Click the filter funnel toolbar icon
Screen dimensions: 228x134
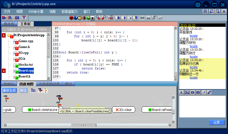24,18
